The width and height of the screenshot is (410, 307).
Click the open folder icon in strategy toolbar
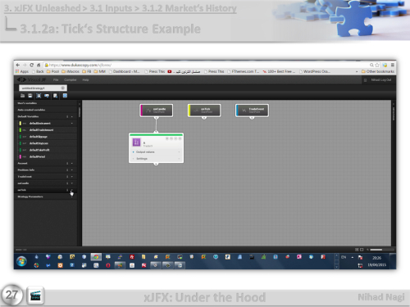(x=22, y=96)
